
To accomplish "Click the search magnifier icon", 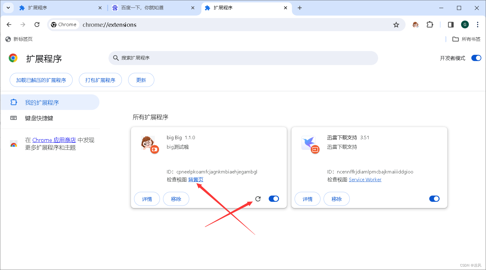I will click(116, 58).
